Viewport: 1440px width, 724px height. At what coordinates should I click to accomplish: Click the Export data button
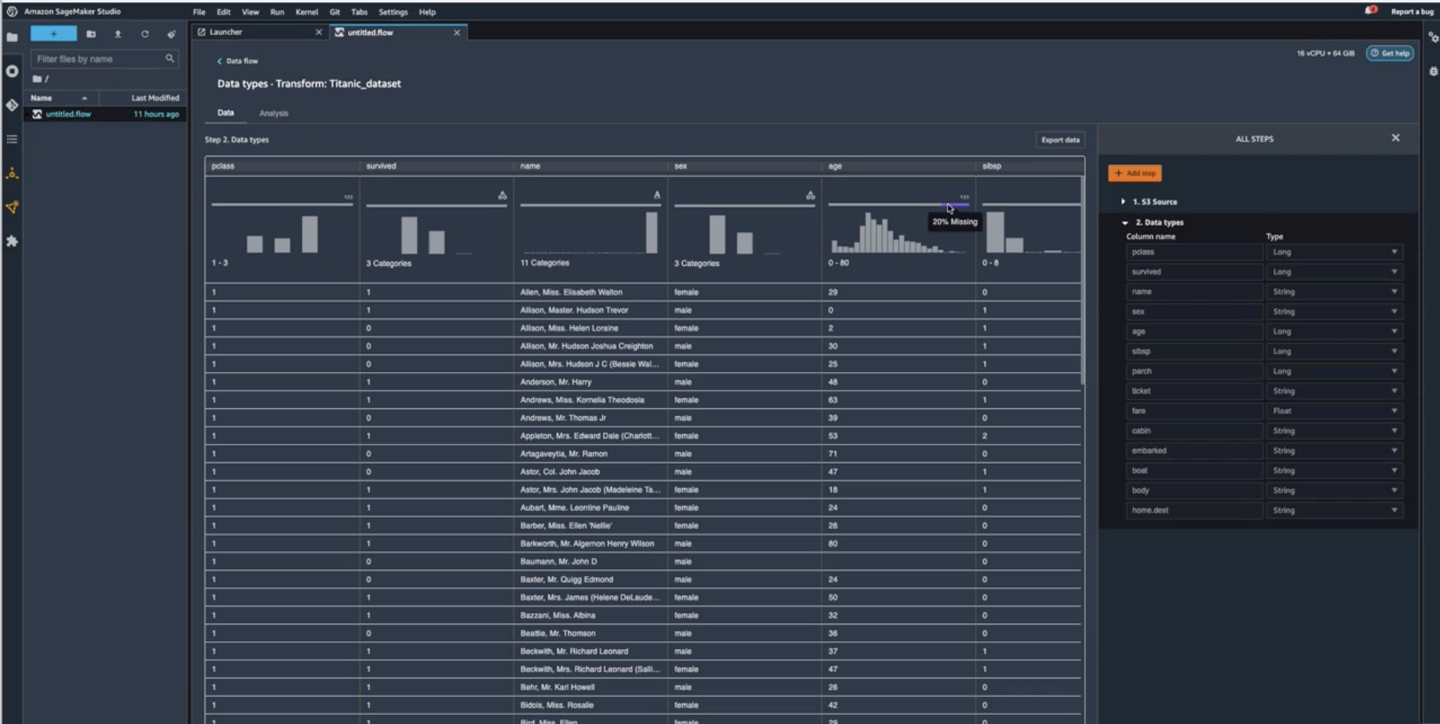1060,140
